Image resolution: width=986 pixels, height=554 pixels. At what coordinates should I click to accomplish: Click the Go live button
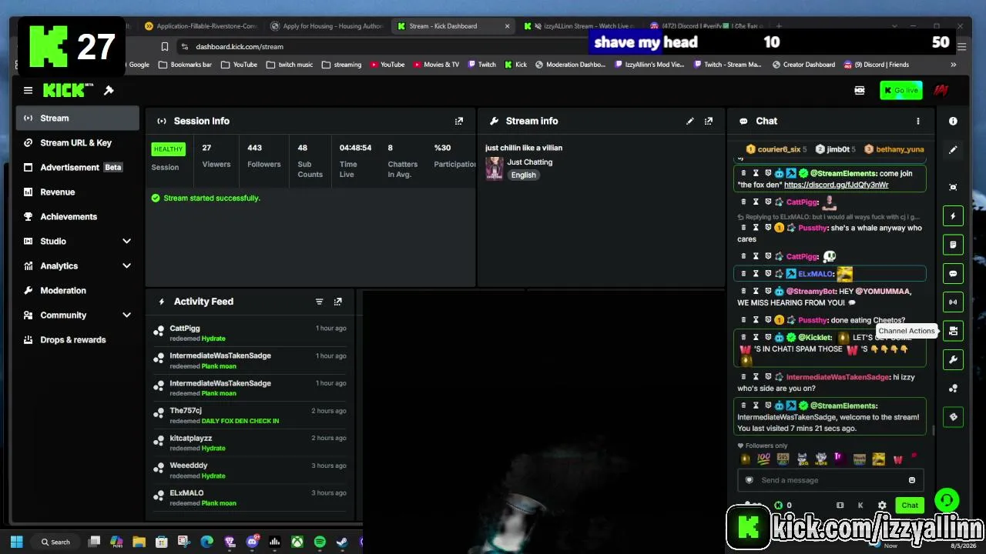[900, 91]
